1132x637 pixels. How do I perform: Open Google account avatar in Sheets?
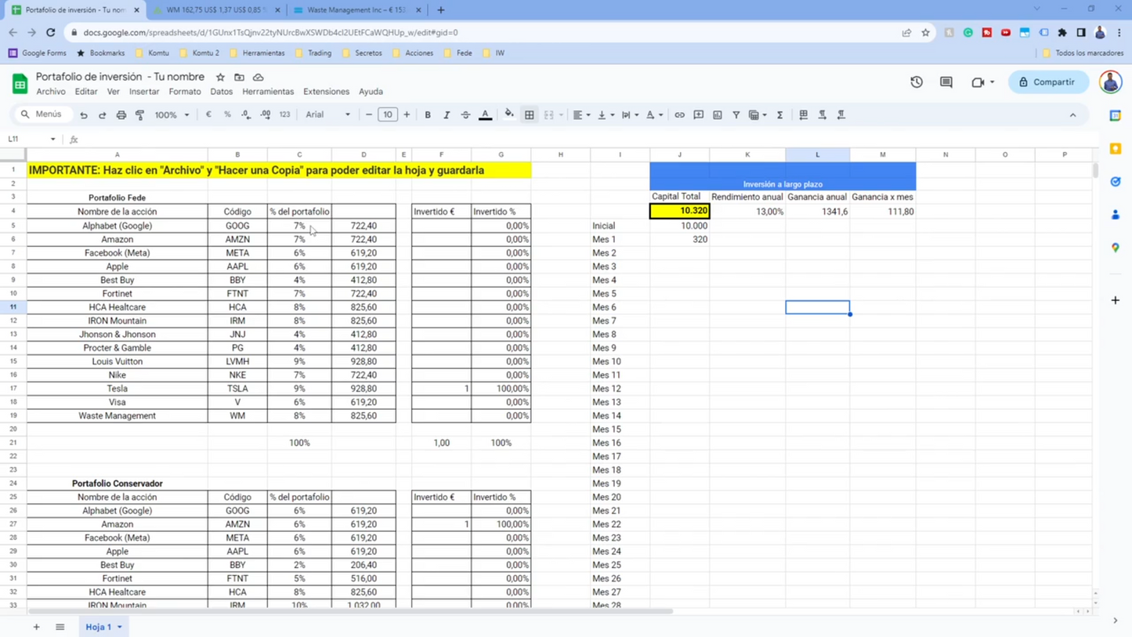tap(1110, 81)
